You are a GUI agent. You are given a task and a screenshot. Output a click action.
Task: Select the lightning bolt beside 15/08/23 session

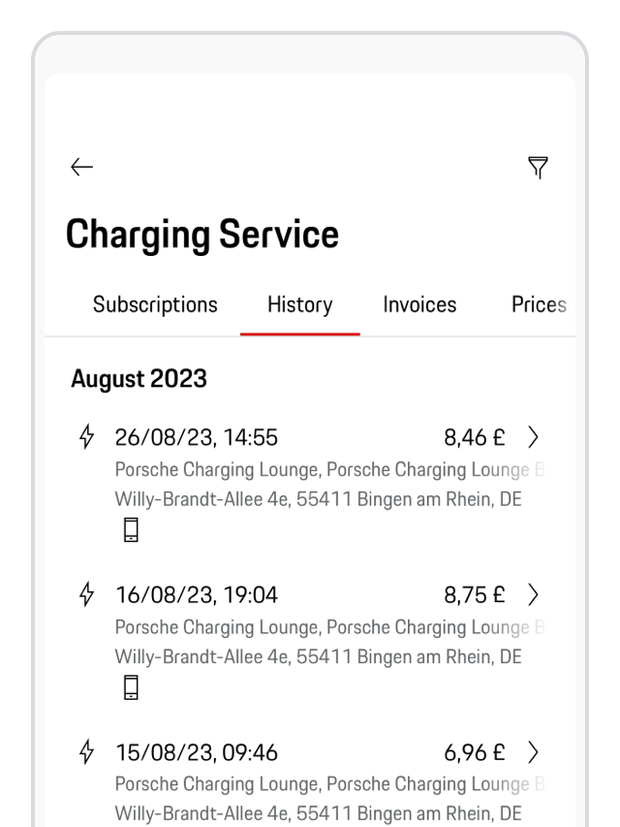coord(87,752)
